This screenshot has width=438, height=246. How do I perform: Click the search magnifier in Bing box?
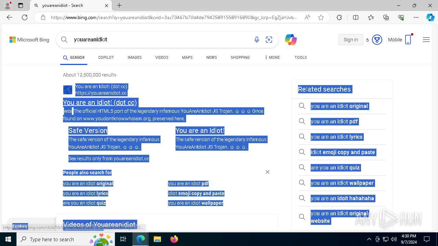pyautogui.click(x=64, y=40)
